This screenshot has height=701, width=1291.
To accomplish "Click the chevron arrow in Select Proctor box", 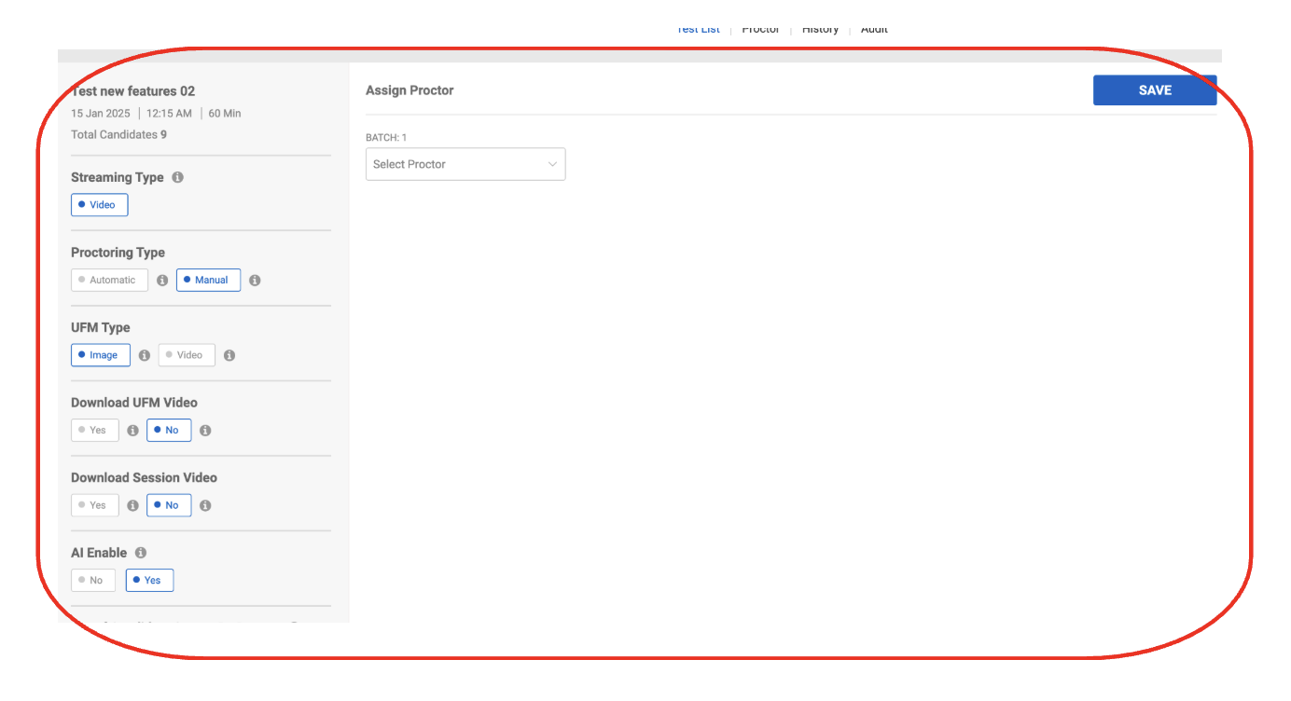I will [x=552, y=164].
